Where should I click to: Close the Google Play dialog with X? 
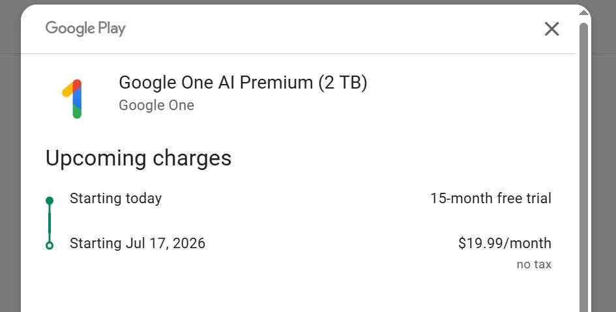coord(551,29)
